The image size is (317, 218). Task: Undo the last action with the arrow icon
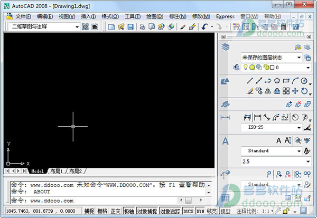click(x=205, y=27)
